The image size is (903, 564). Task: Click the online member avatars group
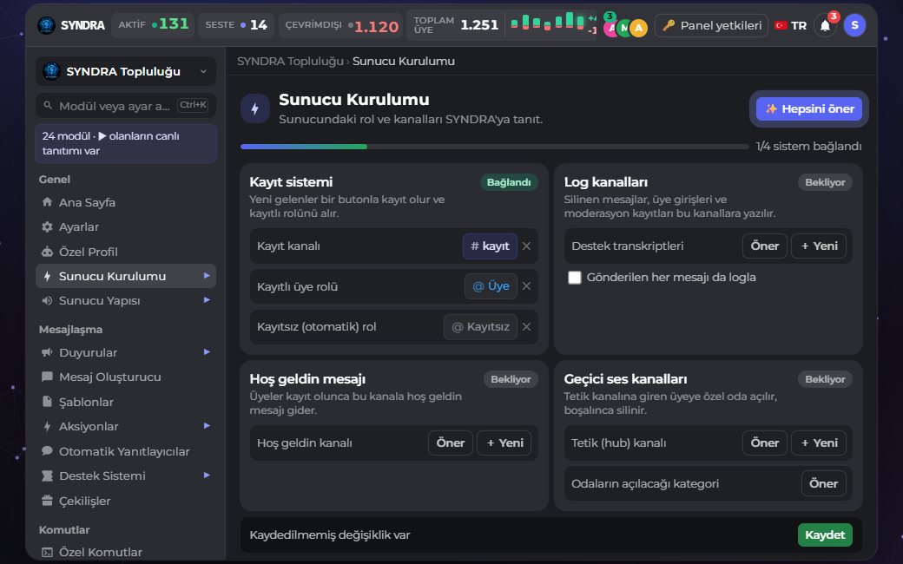point(625,27)
